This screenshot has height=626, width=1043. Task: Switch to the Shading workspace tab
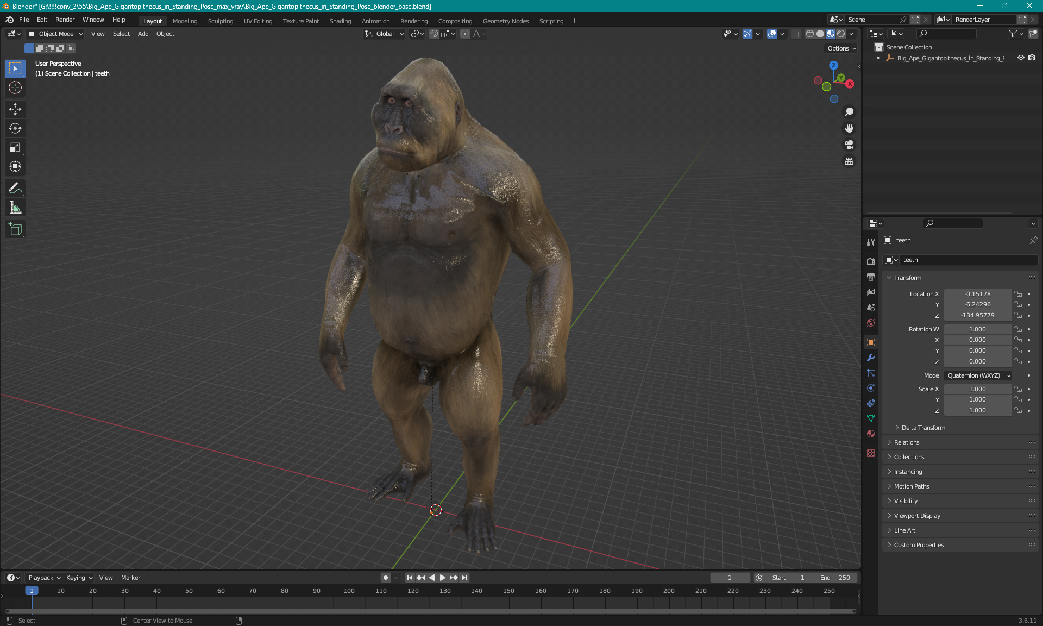click(340, 21)
